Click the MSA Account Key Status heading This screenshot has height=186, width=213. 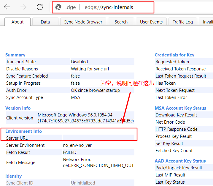(x=180, y=108)
